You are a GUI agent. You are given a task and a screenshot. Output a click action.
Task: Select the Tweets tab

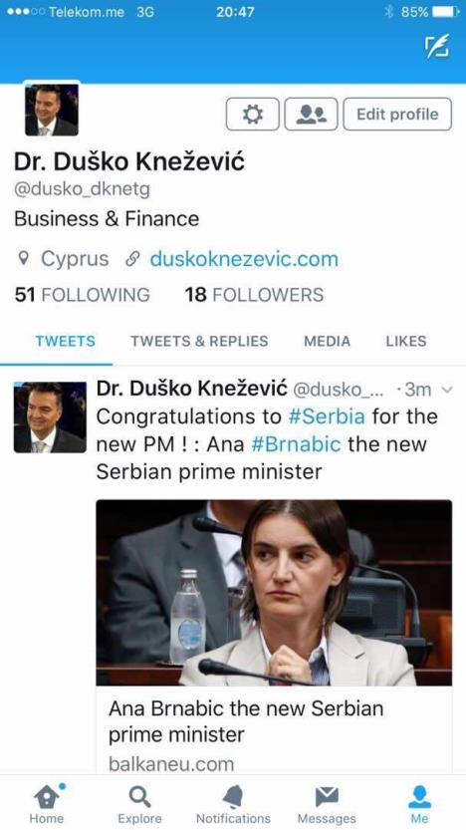(x=65, y=342)
